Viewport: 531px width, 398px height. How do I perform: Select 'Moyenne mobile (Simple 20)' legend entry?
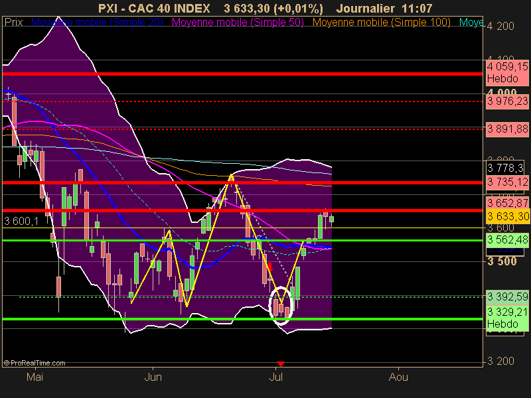click(97, 23)
